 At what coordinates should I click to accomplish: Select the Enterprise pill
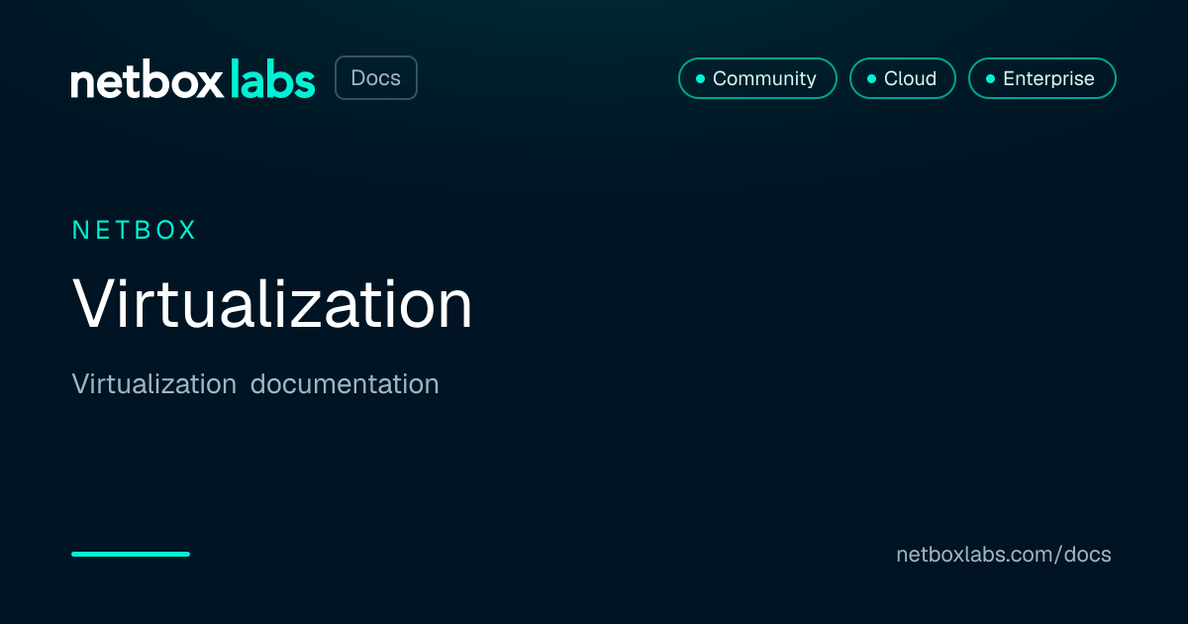tap(1042, 78)
